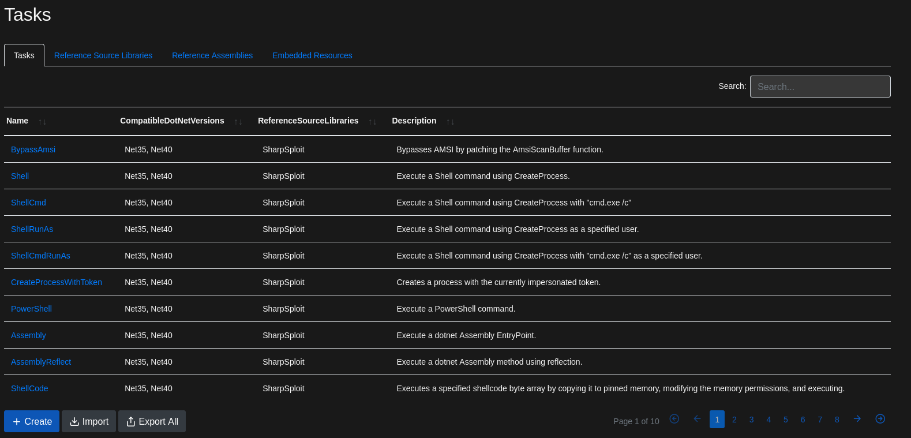
Task: Sort by Description column arrows
Action: 450,122
